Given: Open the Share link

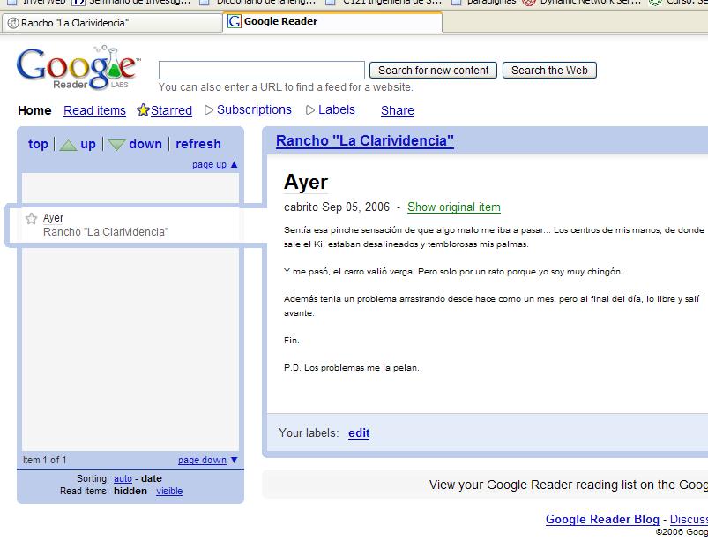Looking at the screenshot, I should point(398,110).
